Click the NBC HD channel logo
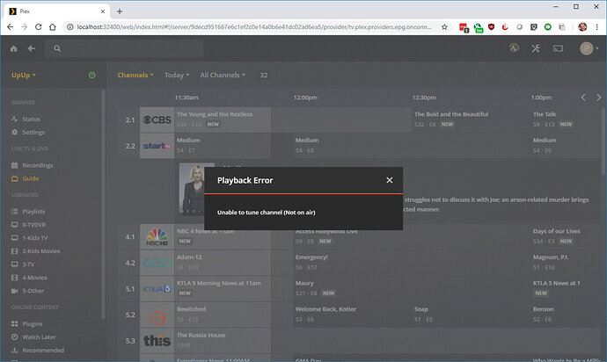 click(x=157, y=236)
